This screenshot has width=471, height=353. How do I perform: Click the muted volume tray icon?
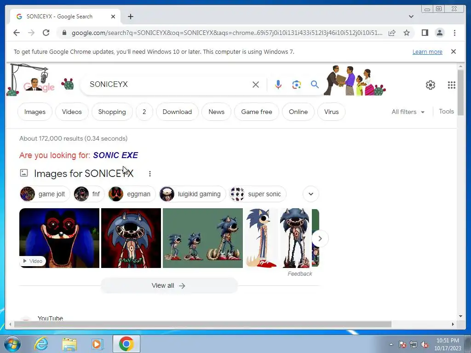point(425,345)
